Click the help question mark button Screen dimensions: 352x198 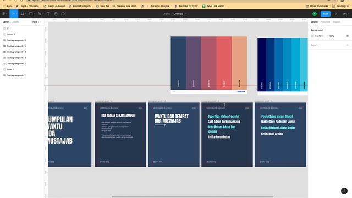tap(344, 191)
